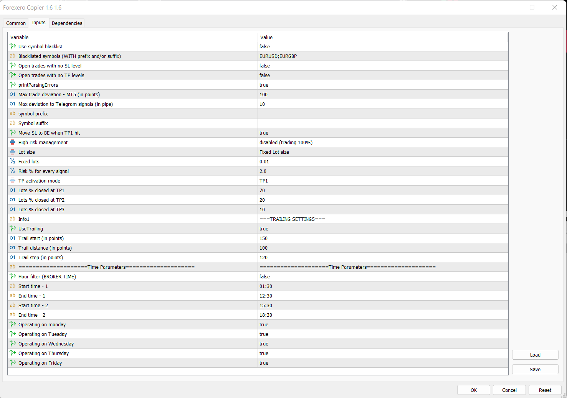Open High risk management dropdown showing disabled (trading 100%)
This screenshot has height=398, width=567.
pos(383,142)
